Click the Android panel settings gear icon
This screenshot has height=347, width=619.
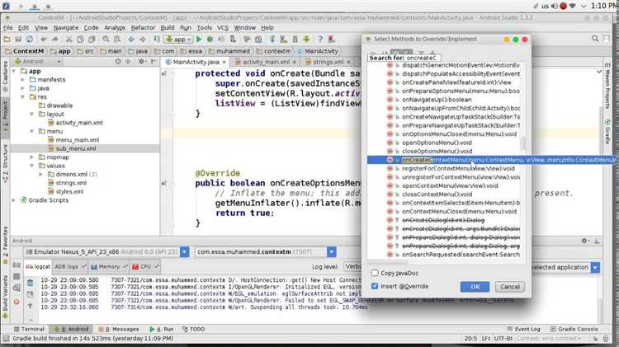click(584, 241)
